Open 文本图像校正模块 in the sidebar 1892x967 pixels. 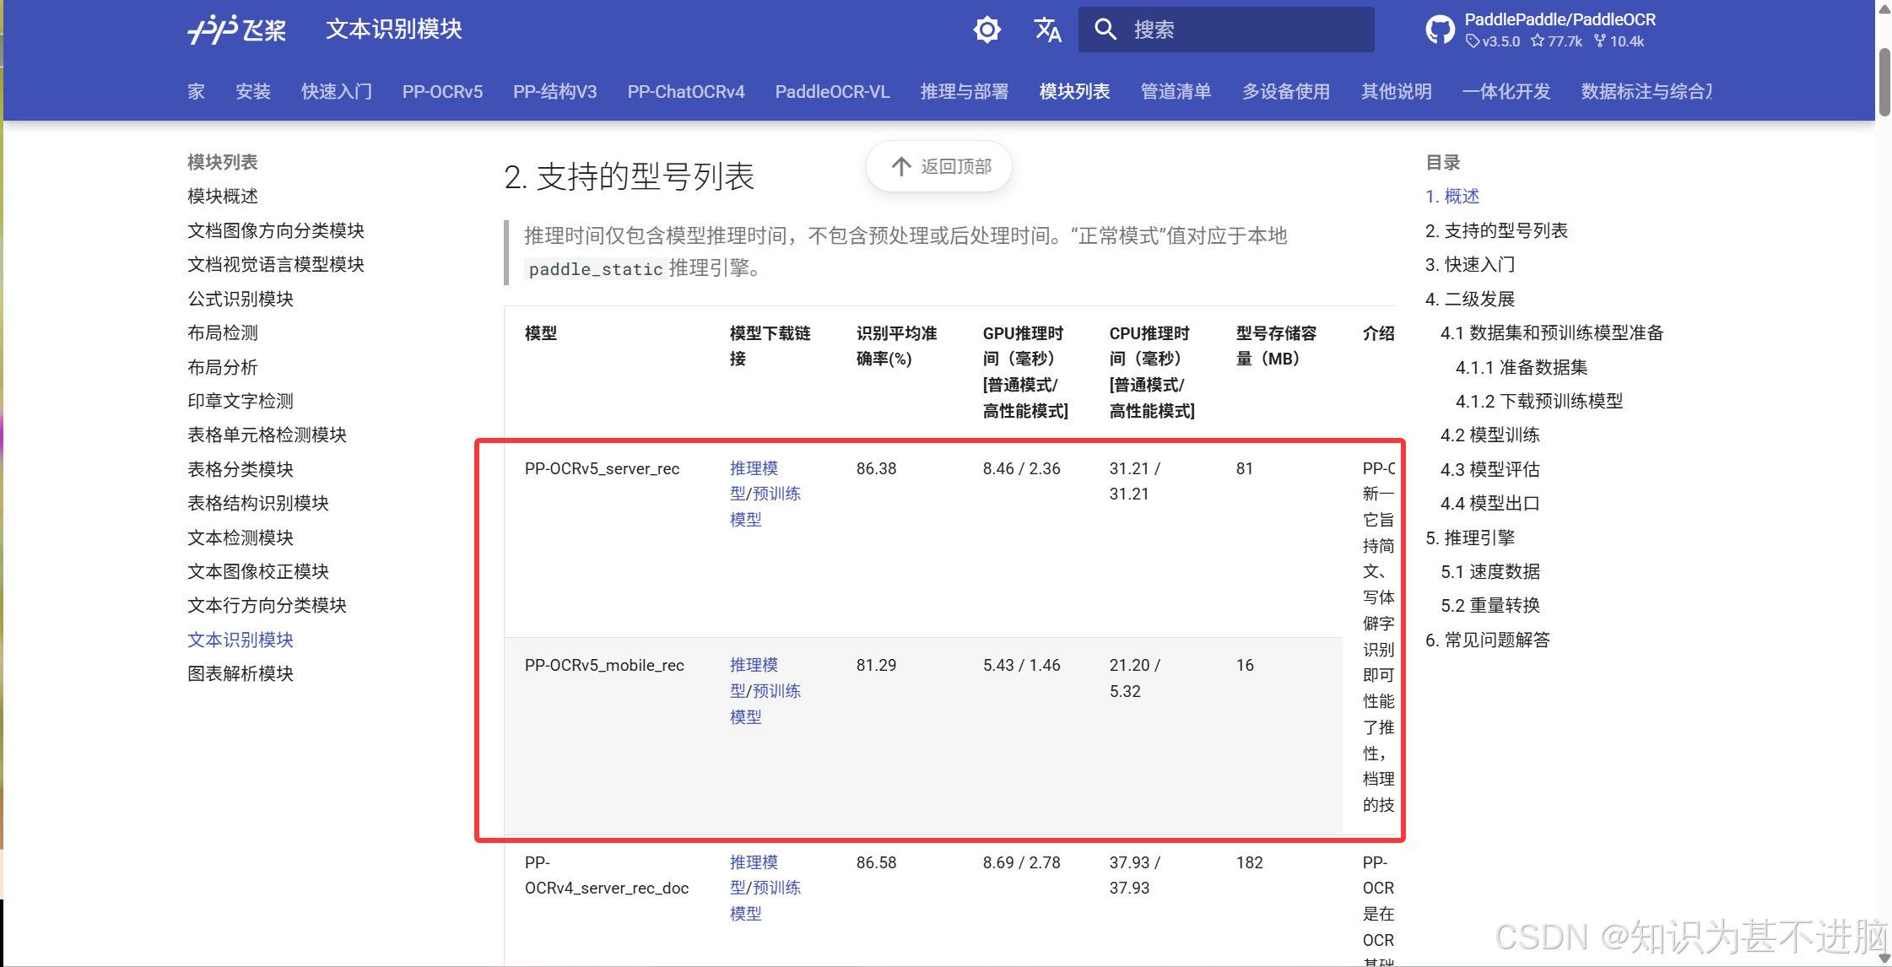pyautogui.click(x=258, y=571)
